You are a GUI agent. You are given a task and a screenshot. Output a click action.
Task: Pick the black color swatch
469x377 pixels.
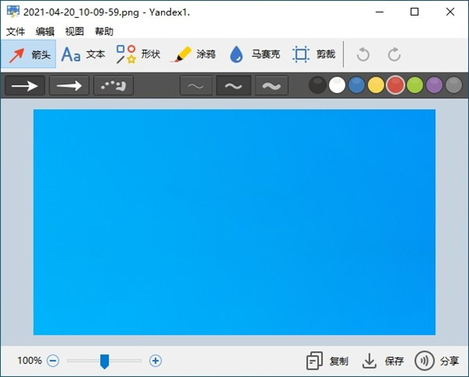coord(317,85)
